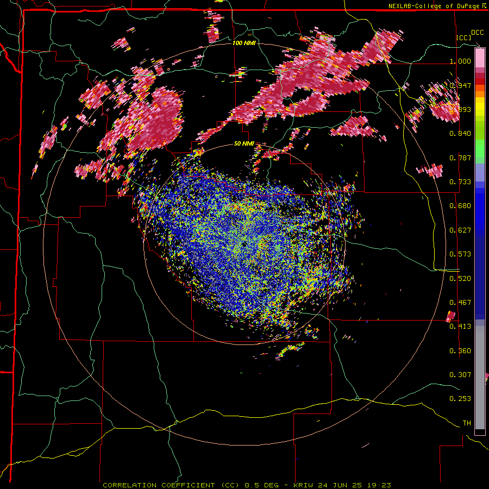Click the 0.413 scale value
489x489 pixels.
[460, 327]
